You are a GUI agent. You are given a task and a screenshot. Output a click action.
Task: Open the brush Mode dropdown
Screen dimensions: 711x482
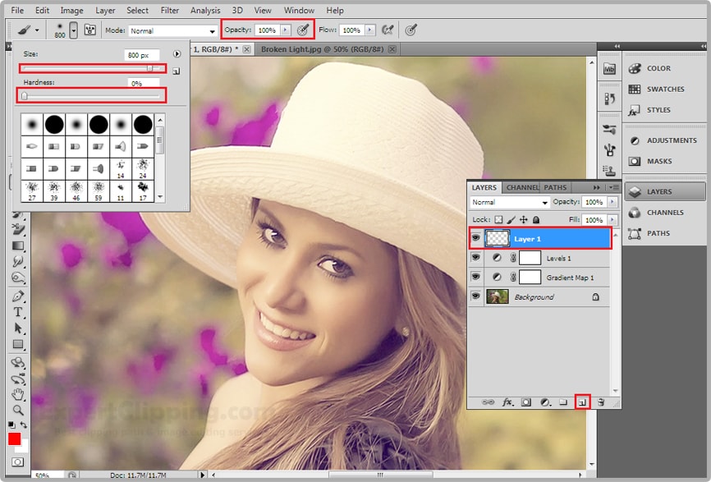172,30
